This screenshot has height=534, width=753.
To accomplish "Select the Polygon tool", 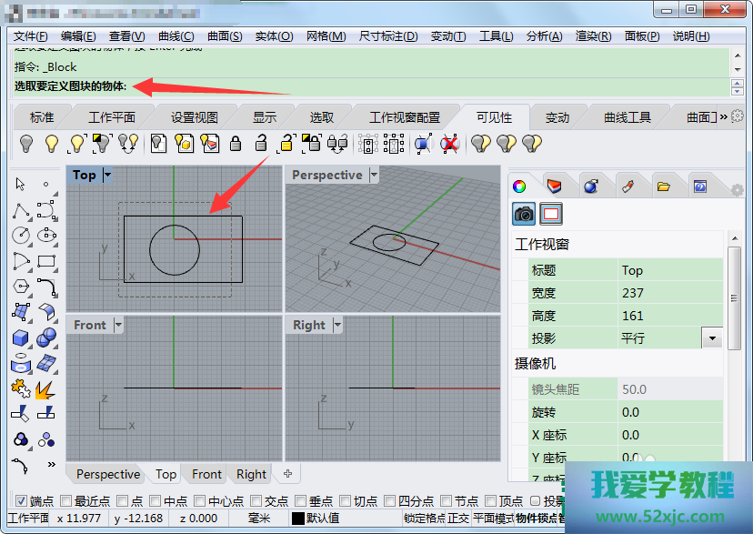I will pyautogui.click(x=20, y=287).
